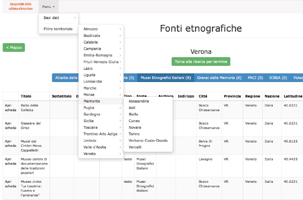Screen dimensions: 303x200
Task: Open scheda for Baito della Colletta
Action: click(10, 108)
